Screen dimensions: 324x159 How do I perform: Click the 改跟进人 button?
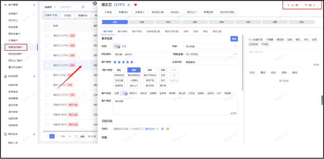141,12
